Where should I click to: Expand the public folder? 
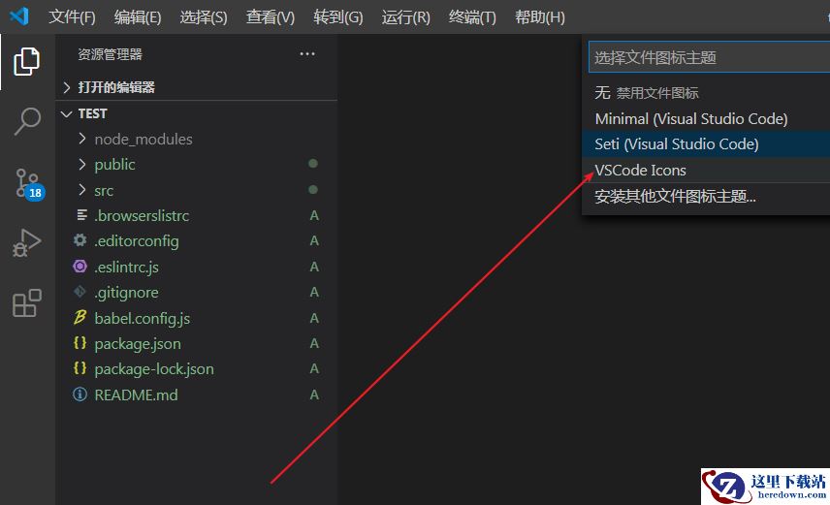[x=82, y=164]
